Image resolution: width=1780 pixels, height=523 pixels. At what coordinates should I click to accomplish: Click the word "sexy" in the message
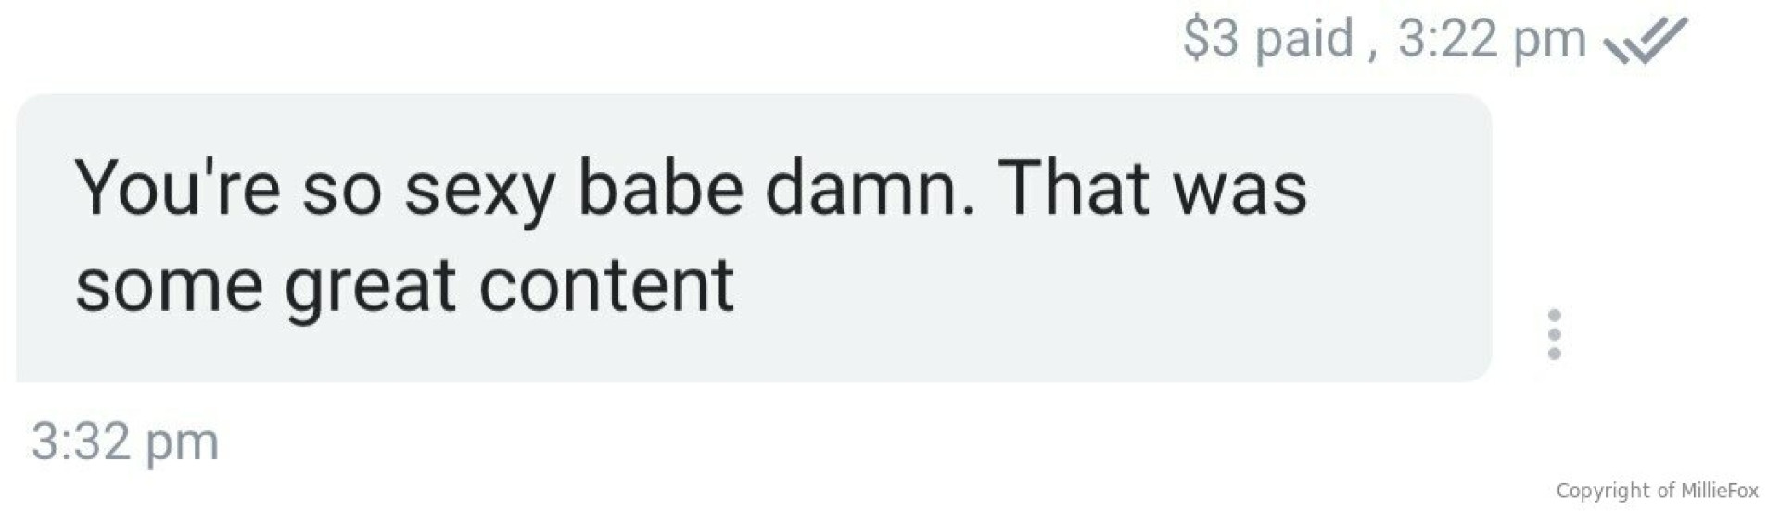(481, 196)
